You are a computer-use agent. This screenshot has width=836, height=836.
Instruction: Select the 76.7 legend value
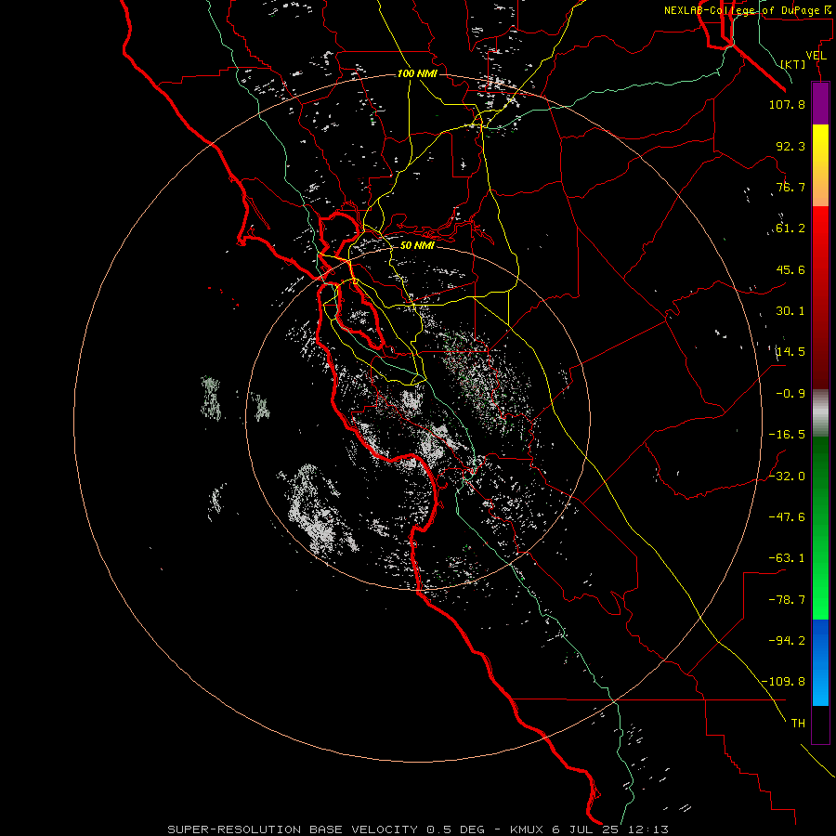[790, 187]
